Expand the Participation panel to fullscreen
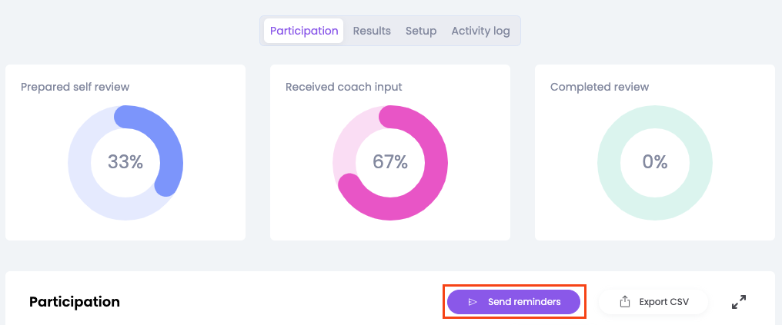Viewport: 782px width, 325px height. tap(739, 302)
